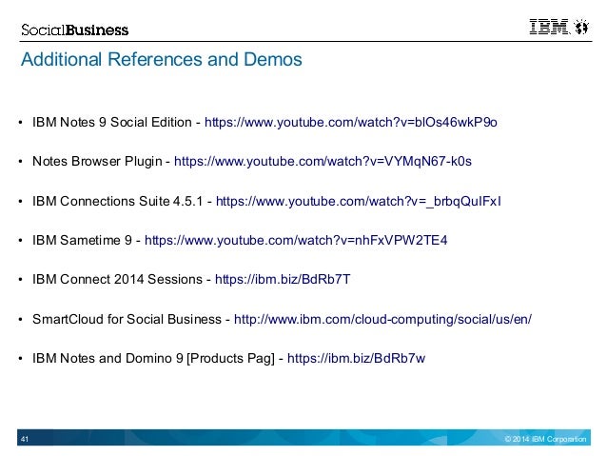Click the slide number 41 in footer

tap(25, 440)
